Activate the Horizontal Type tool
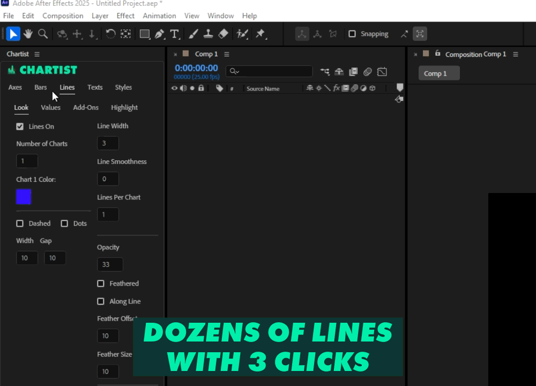Viewport: 536px width, 386px height. click(x=174, y=34)
